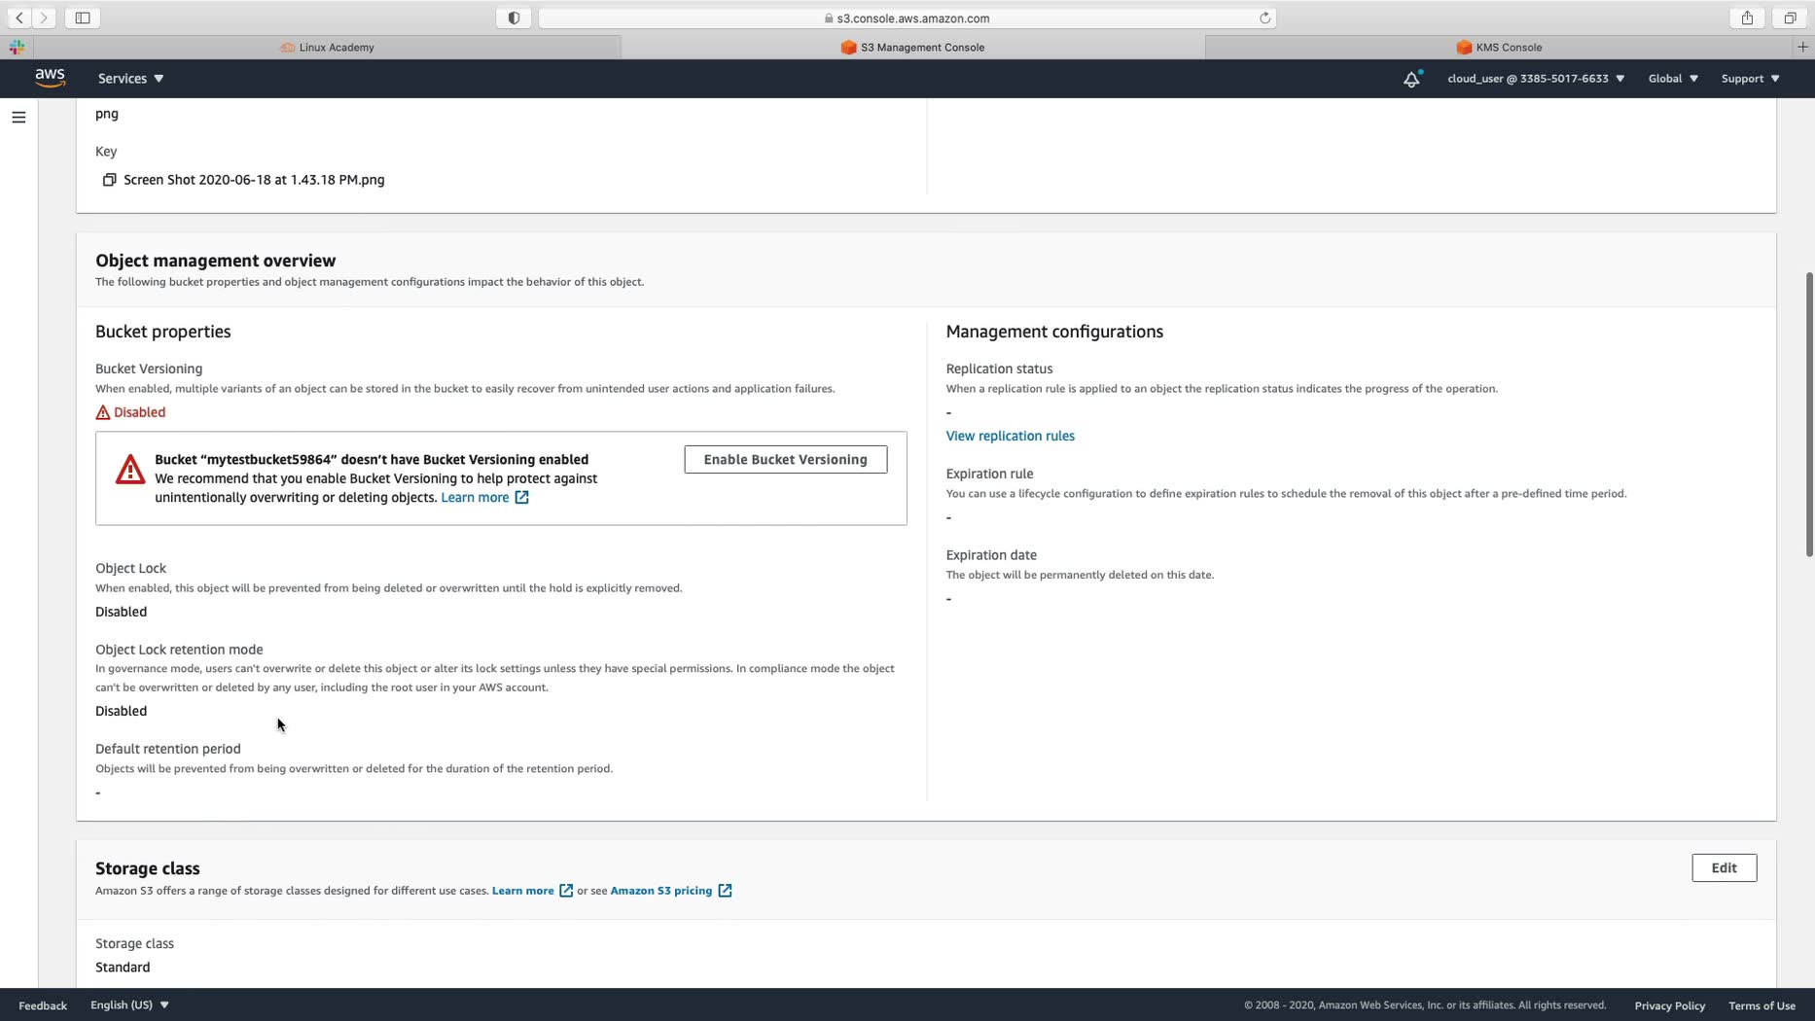Image resolution: width=1815 pixels, height=1021 pixels.
Task: Click the large warning triangle in versioning alert
Action: point(130,470)
